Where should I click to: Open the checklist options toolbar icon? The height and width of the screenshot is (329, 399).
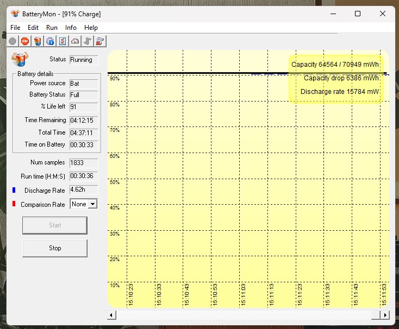pyautogui.click(x=63, y=41)
